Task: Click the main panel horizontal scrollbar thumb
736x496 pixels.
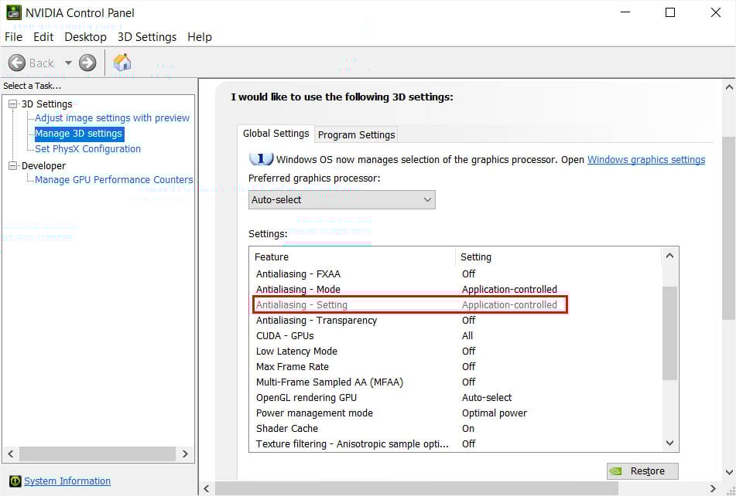Action: (x=416, y=489)
